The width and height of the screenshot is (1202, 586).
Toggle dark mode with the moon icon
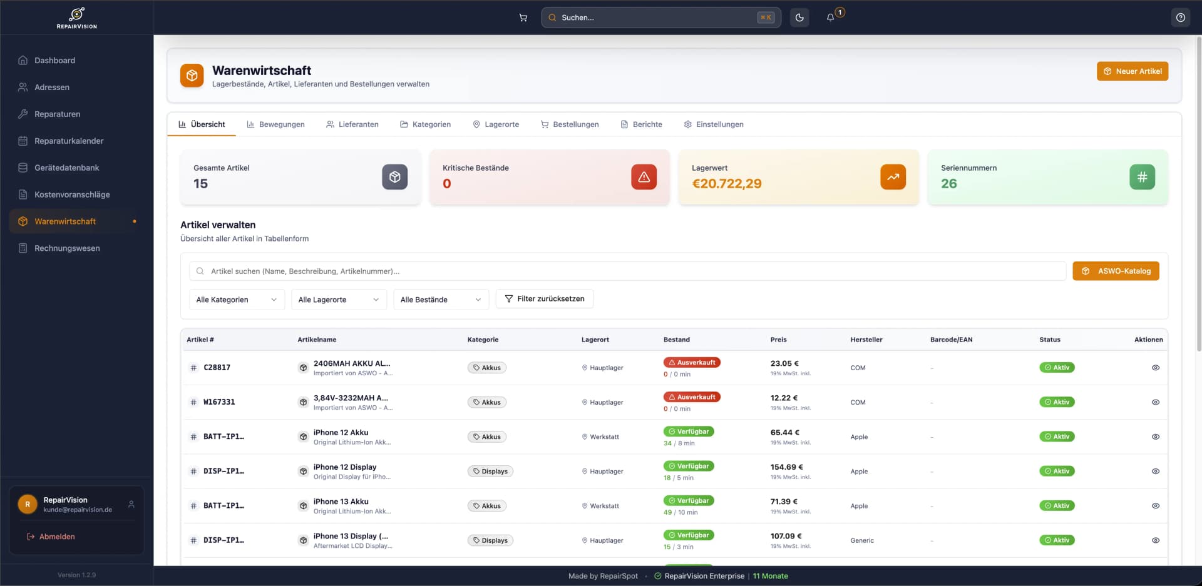[x=799, y=18]
